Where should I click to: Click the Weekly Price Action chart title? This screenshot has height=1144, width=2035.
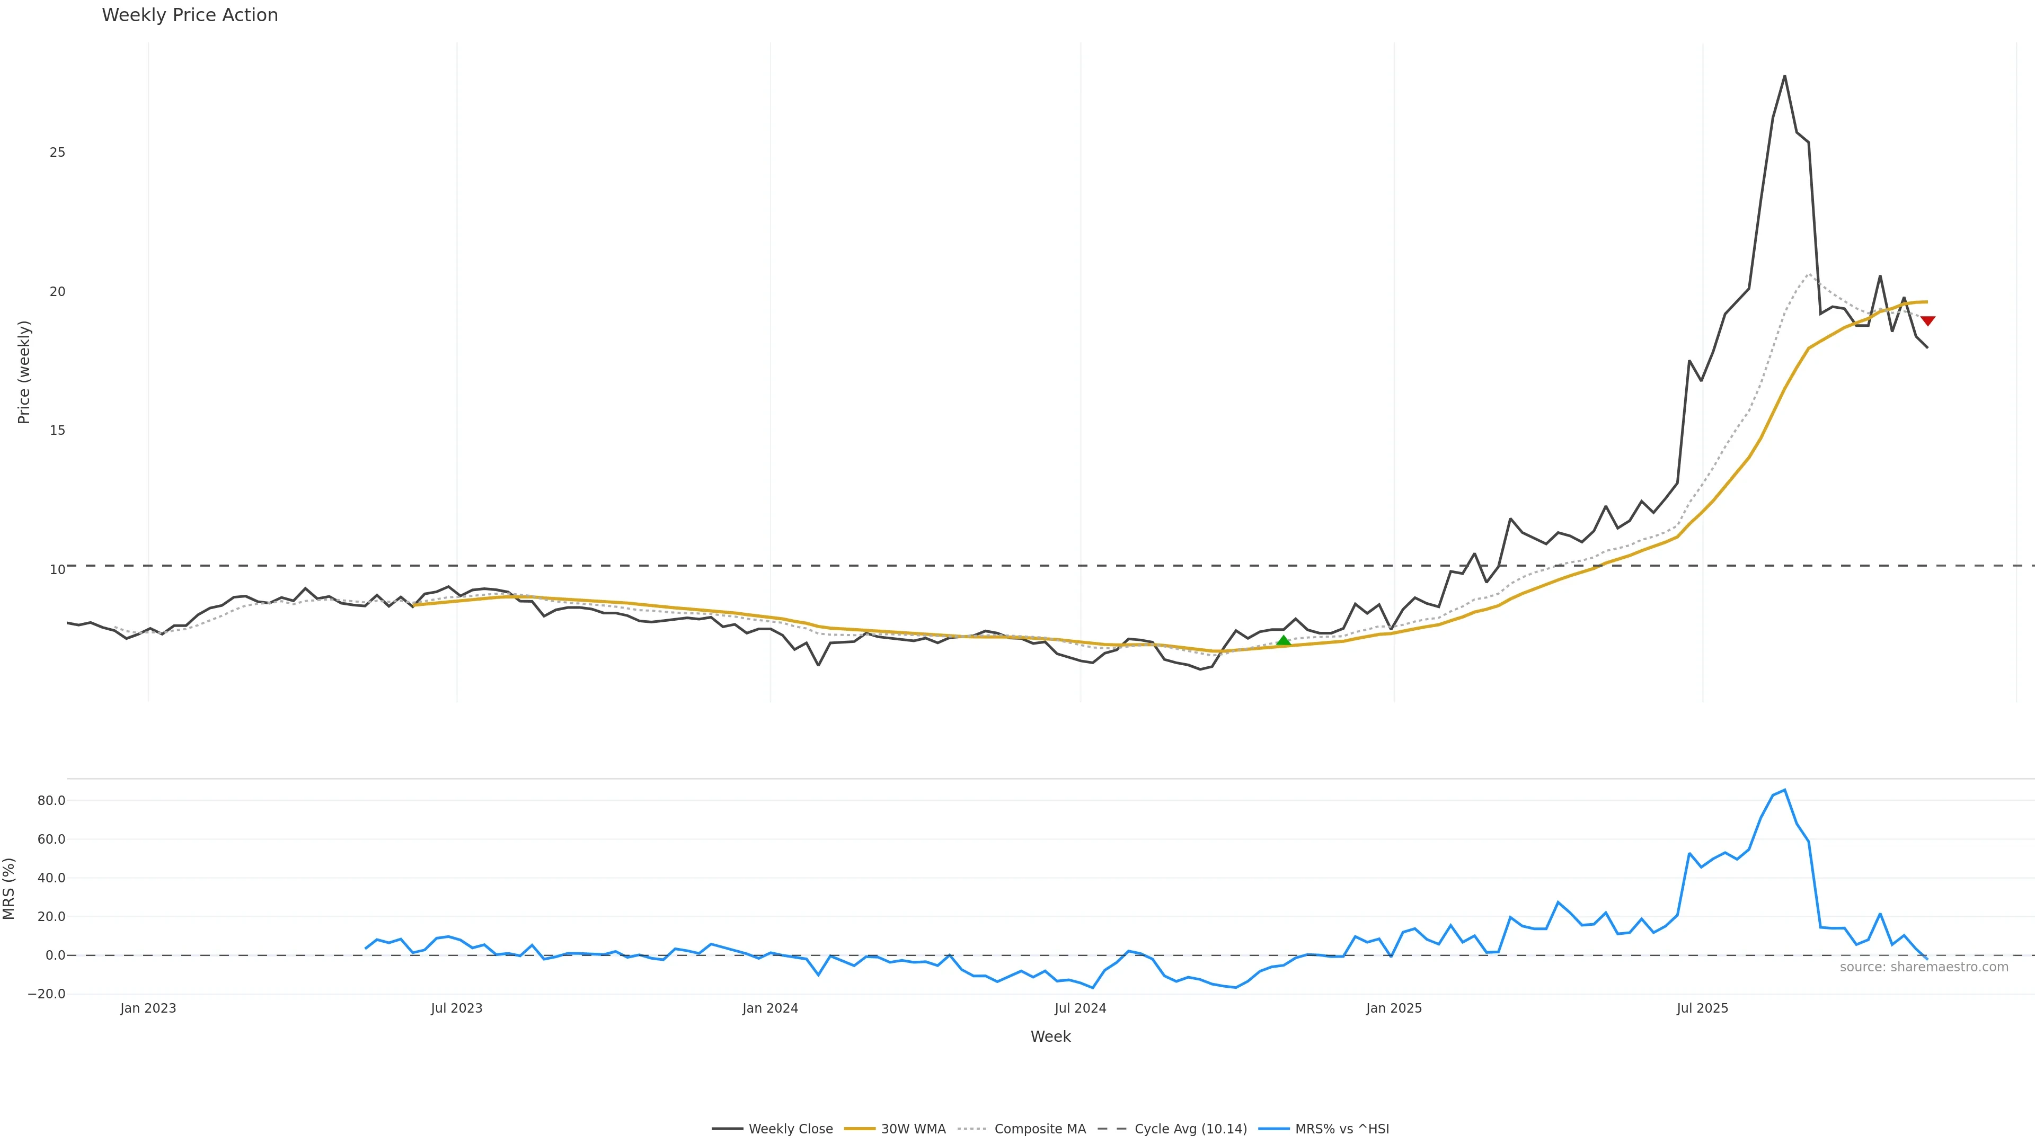pyautogui.click(x=190, y=15)
